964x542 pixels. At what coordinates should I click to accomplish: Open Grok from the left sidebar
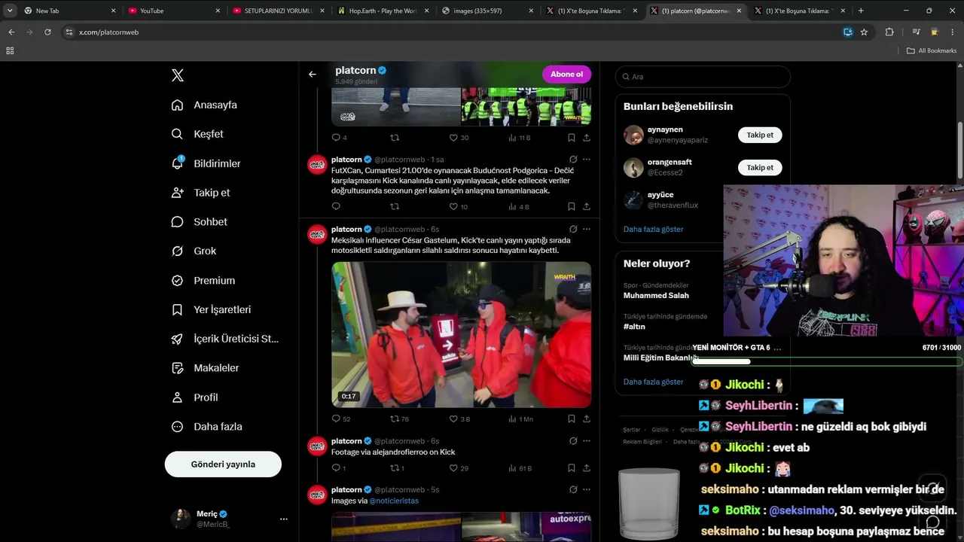tap(194, 251)
